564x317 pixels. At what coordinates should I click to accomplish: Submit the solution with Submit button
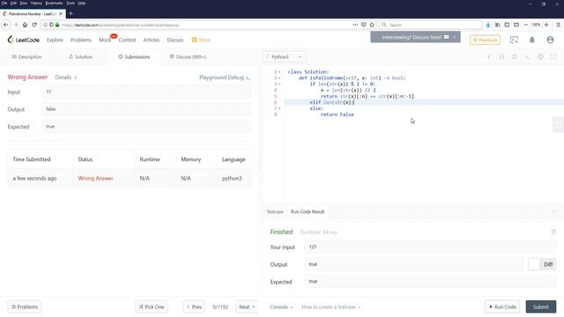pos(540,307)
